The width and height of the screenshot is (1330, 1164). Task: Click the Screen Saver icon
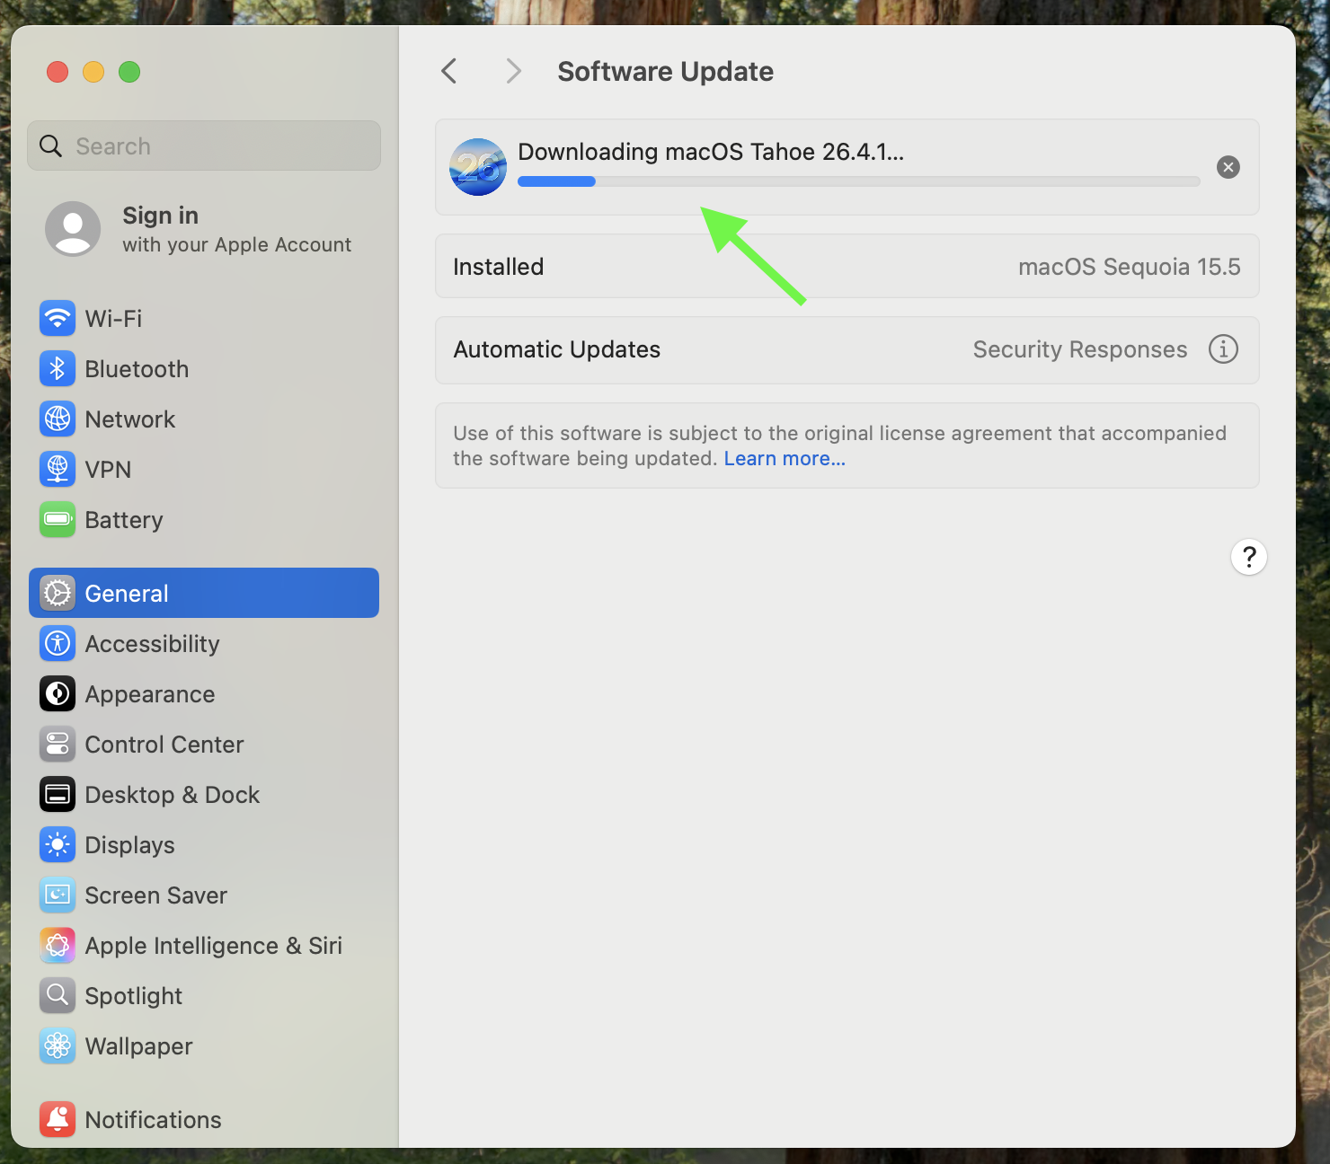tap(58, 895)
